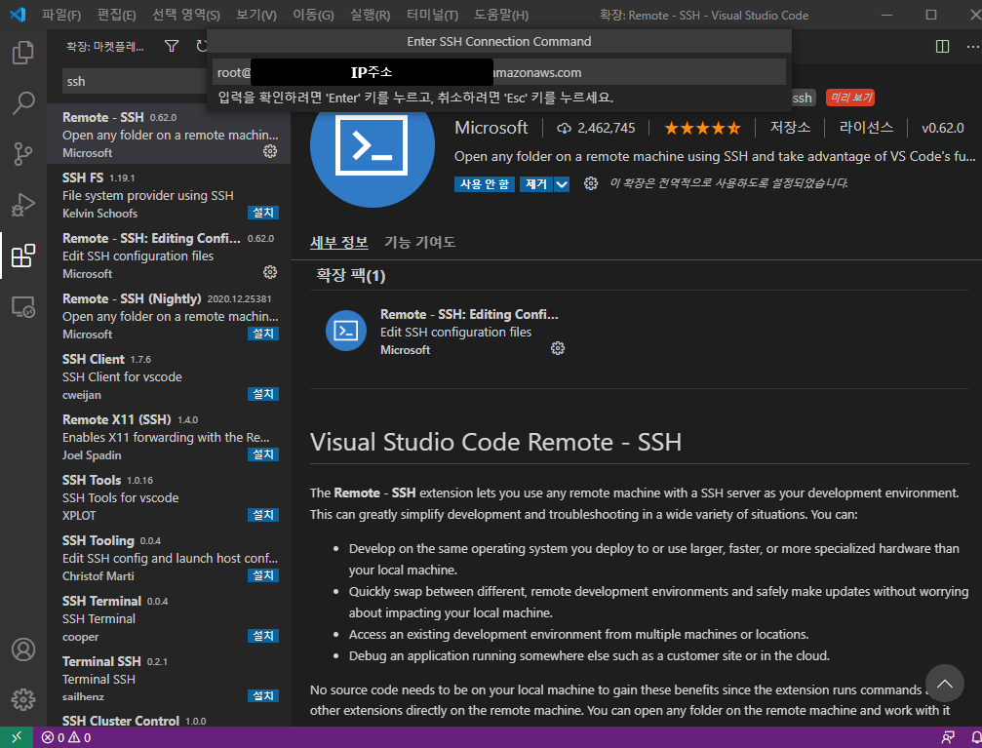Select Remote - SSH (Nightly) list entry
Screen dimensions: 982x748
coord(169,316)
